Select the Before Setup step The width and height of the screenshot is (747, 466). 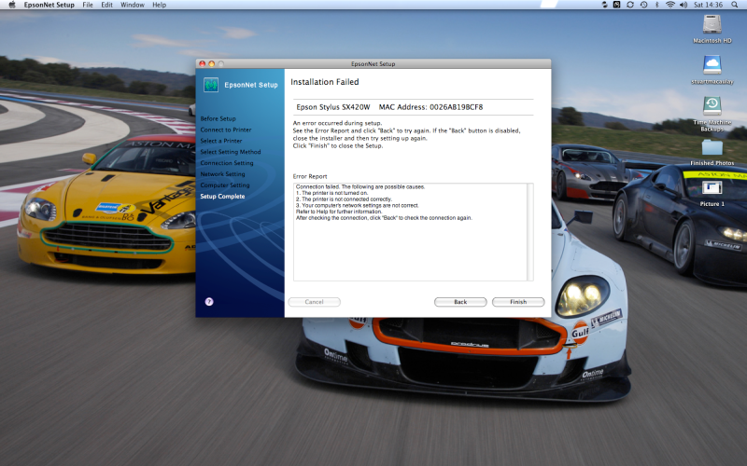tap(218, 118)
